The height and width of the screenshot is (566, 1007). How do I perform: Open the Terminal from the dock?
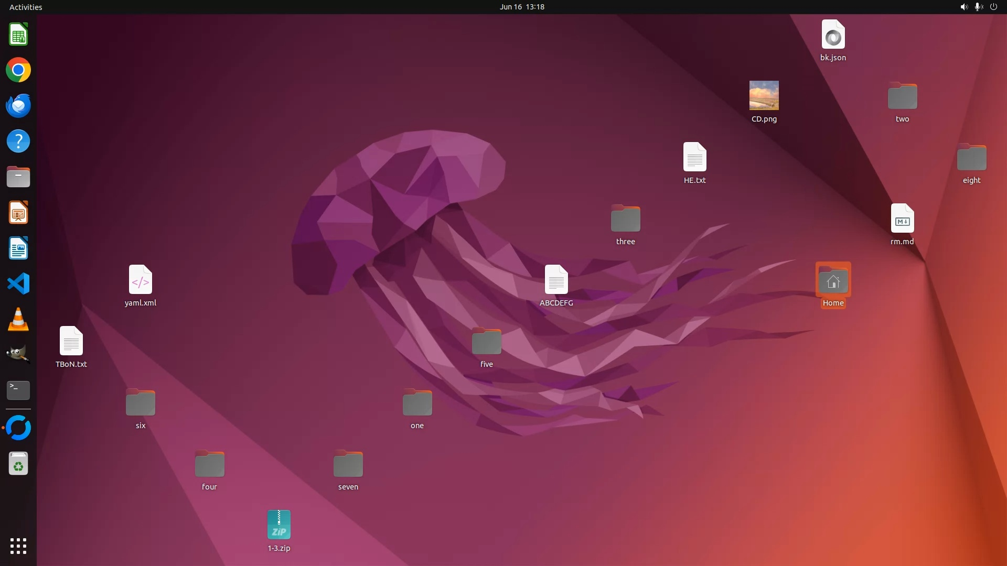point(18,390)
